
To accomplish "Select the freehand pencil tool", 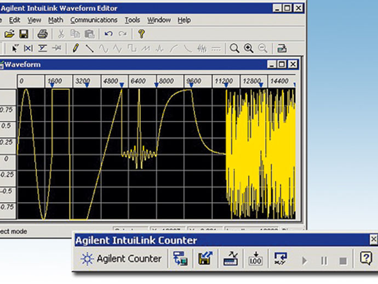I will (76, 48).
